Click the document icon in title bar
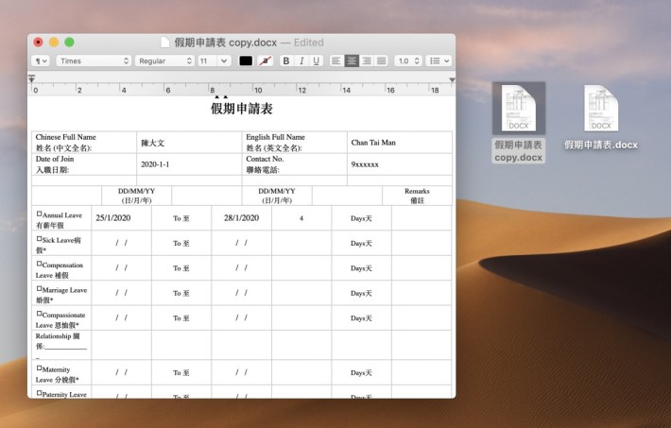 164,43
